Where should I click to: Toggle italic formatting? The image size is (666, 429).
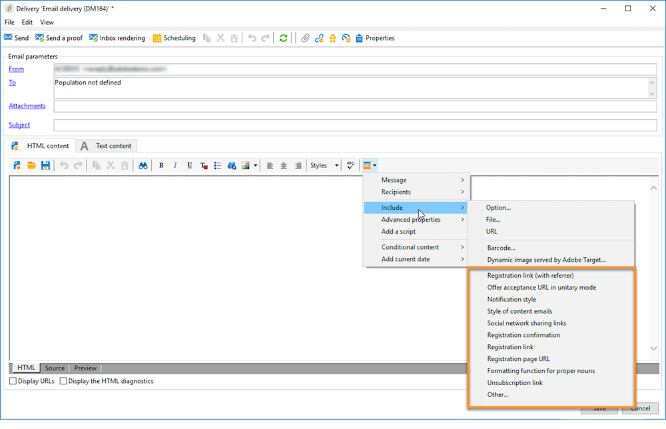click(175, 165)
